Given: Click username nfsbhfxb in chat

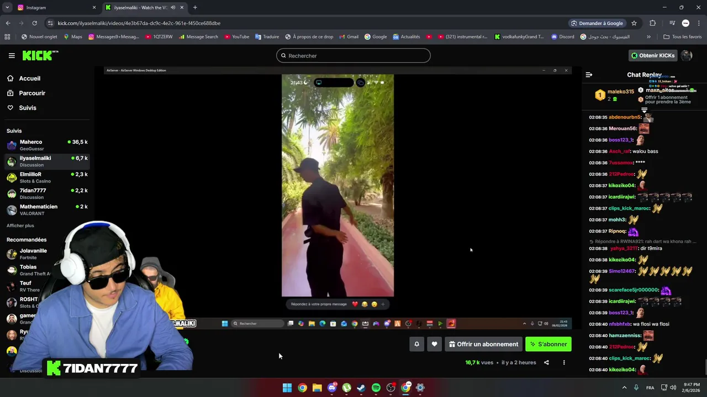Looking at the screenshot, I should point(620,324).
